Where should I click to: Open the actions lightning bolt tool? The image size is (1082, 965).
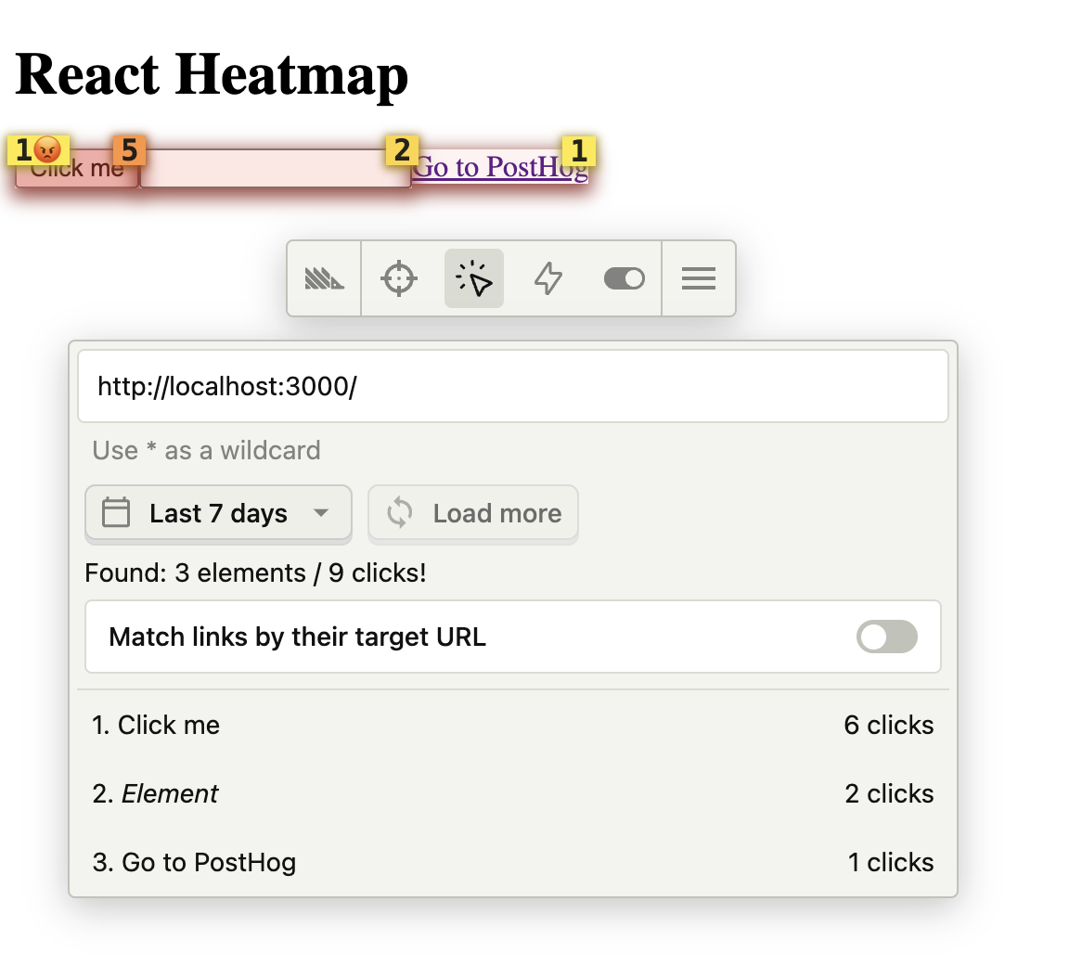[548, 277]
